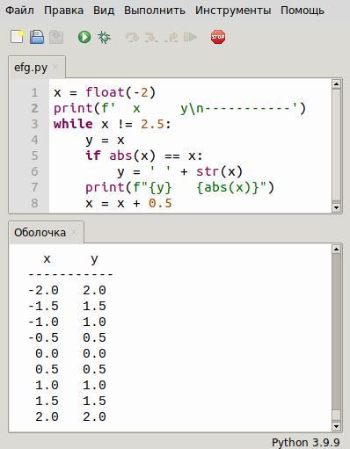Screen dimensions: 350x449
Task: Open the Файл menu
Action: pos(19,11)
